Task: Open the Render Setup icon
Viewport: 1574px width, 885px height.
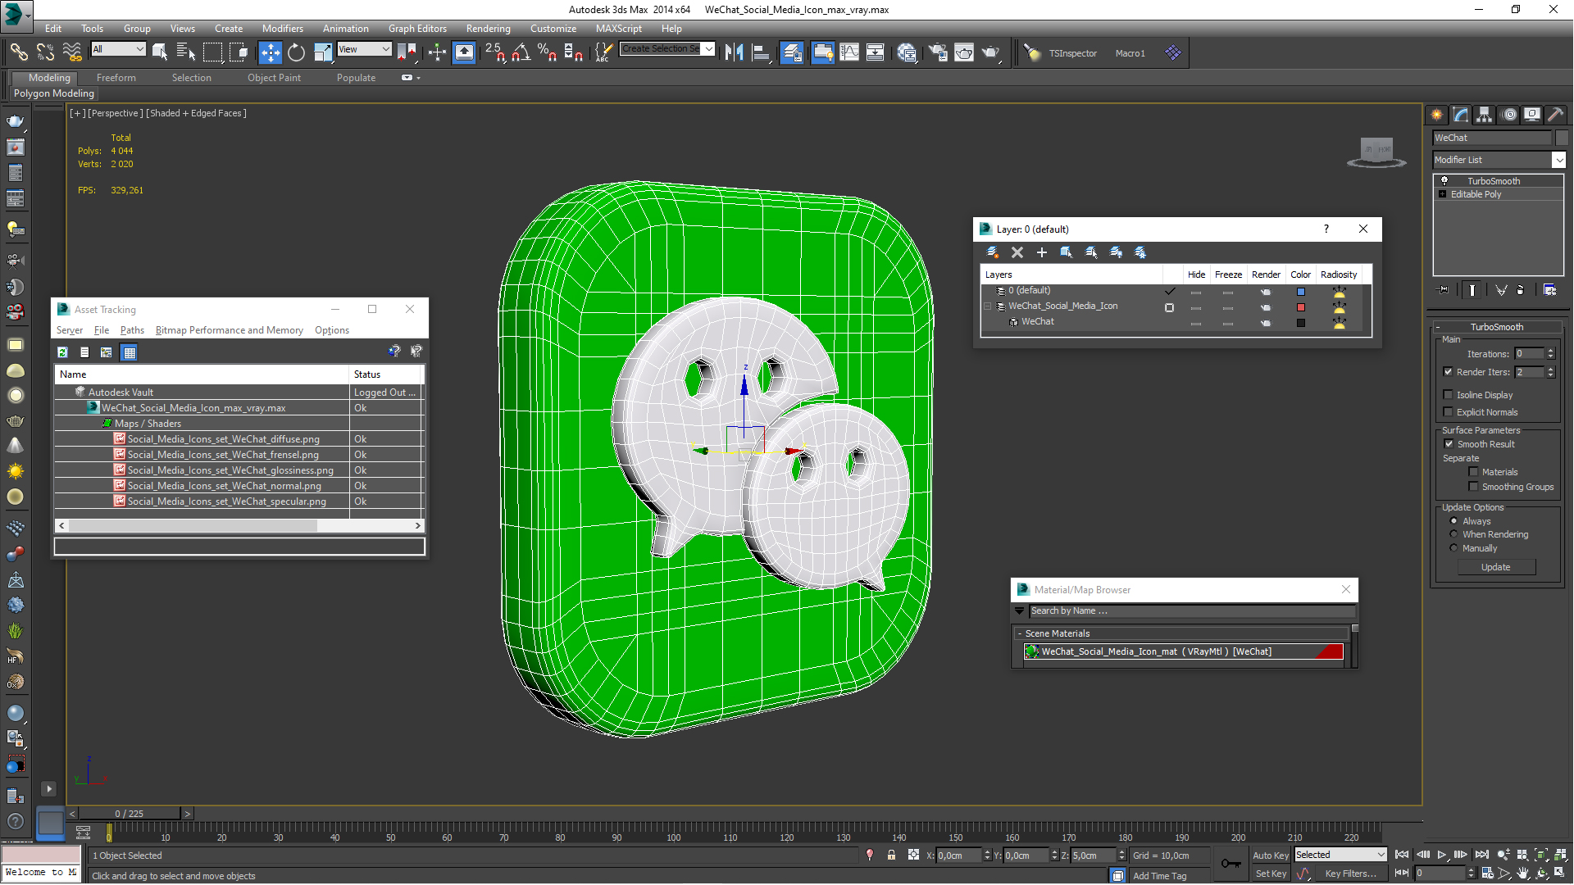Action: 938,53
